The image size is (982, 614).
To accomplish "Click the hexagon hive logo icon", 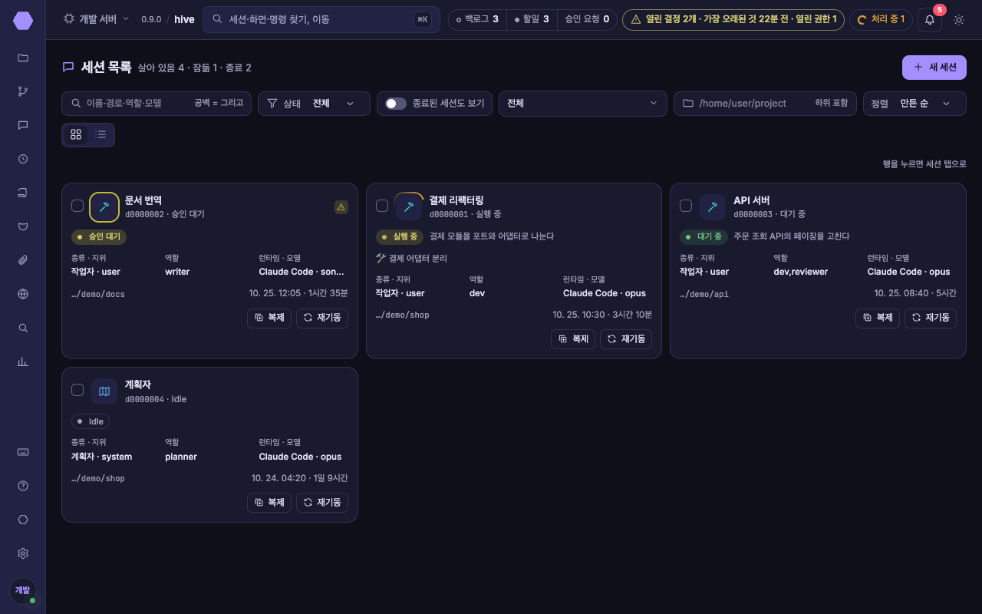I will coord(23,21).
